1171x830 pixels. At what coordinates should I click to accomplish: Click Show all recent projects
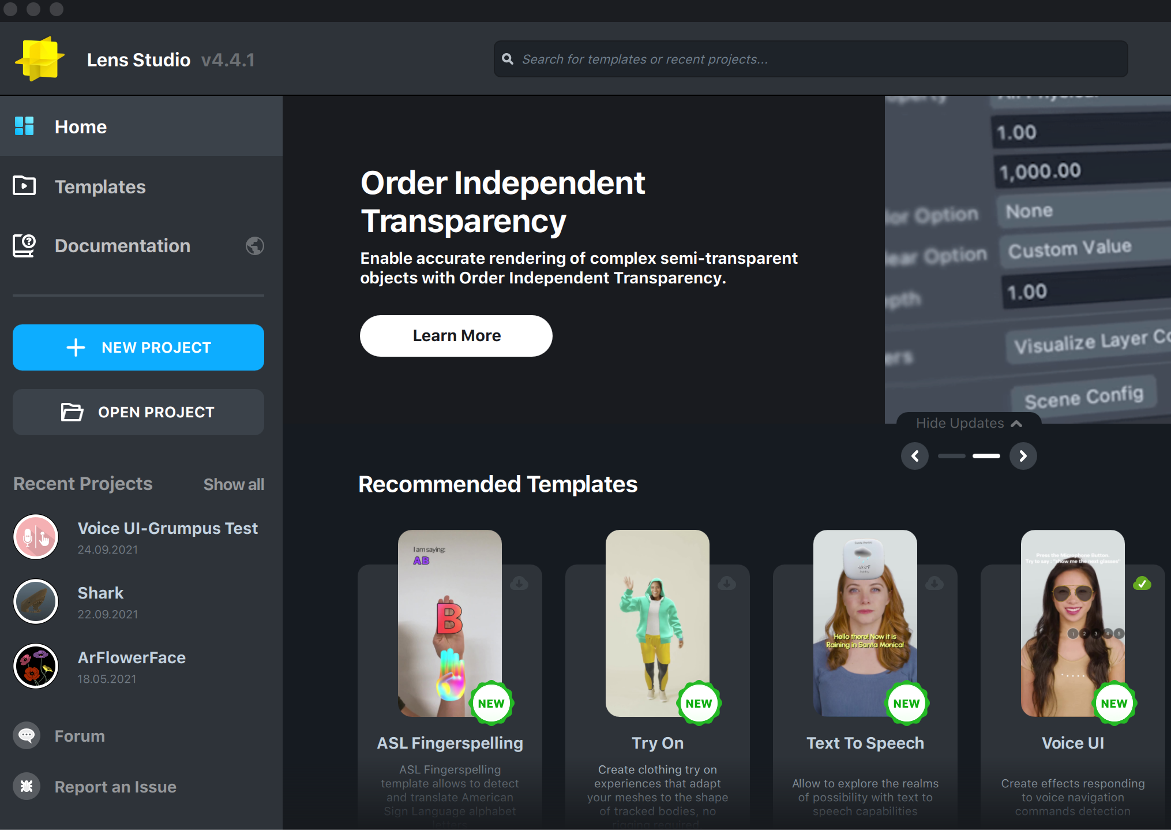click(x=234, y=484)
